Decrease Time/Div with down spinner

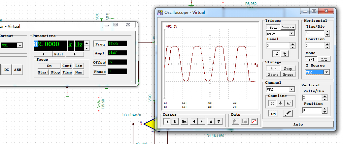click(x=327, y=35)
